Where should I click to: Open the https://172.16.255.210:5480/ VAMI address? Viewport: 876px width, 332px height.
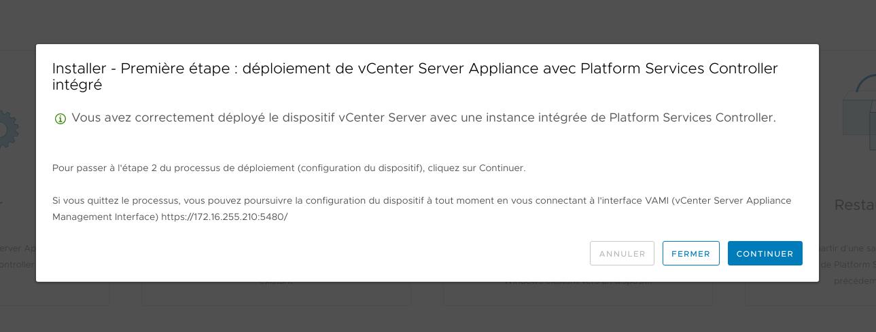224,217
